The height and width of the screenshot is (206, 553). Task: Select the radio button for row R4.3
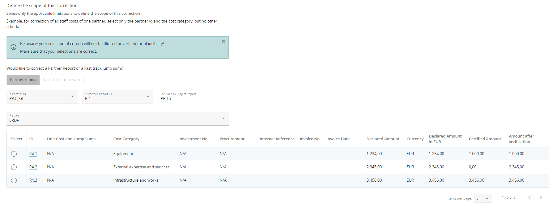point(14,180)
